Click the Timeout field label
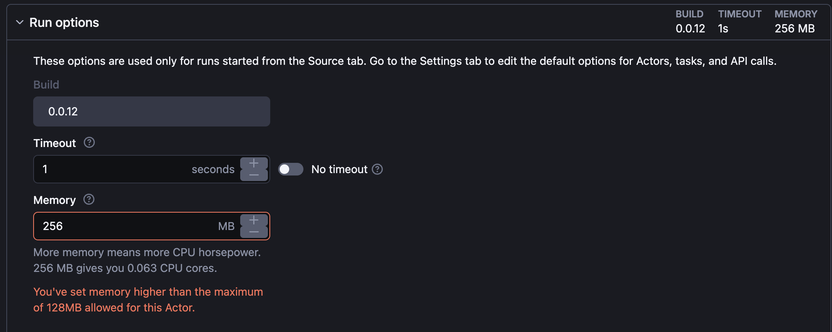The width and height of the screenshot is (832, 332). [x=55, y=143]
